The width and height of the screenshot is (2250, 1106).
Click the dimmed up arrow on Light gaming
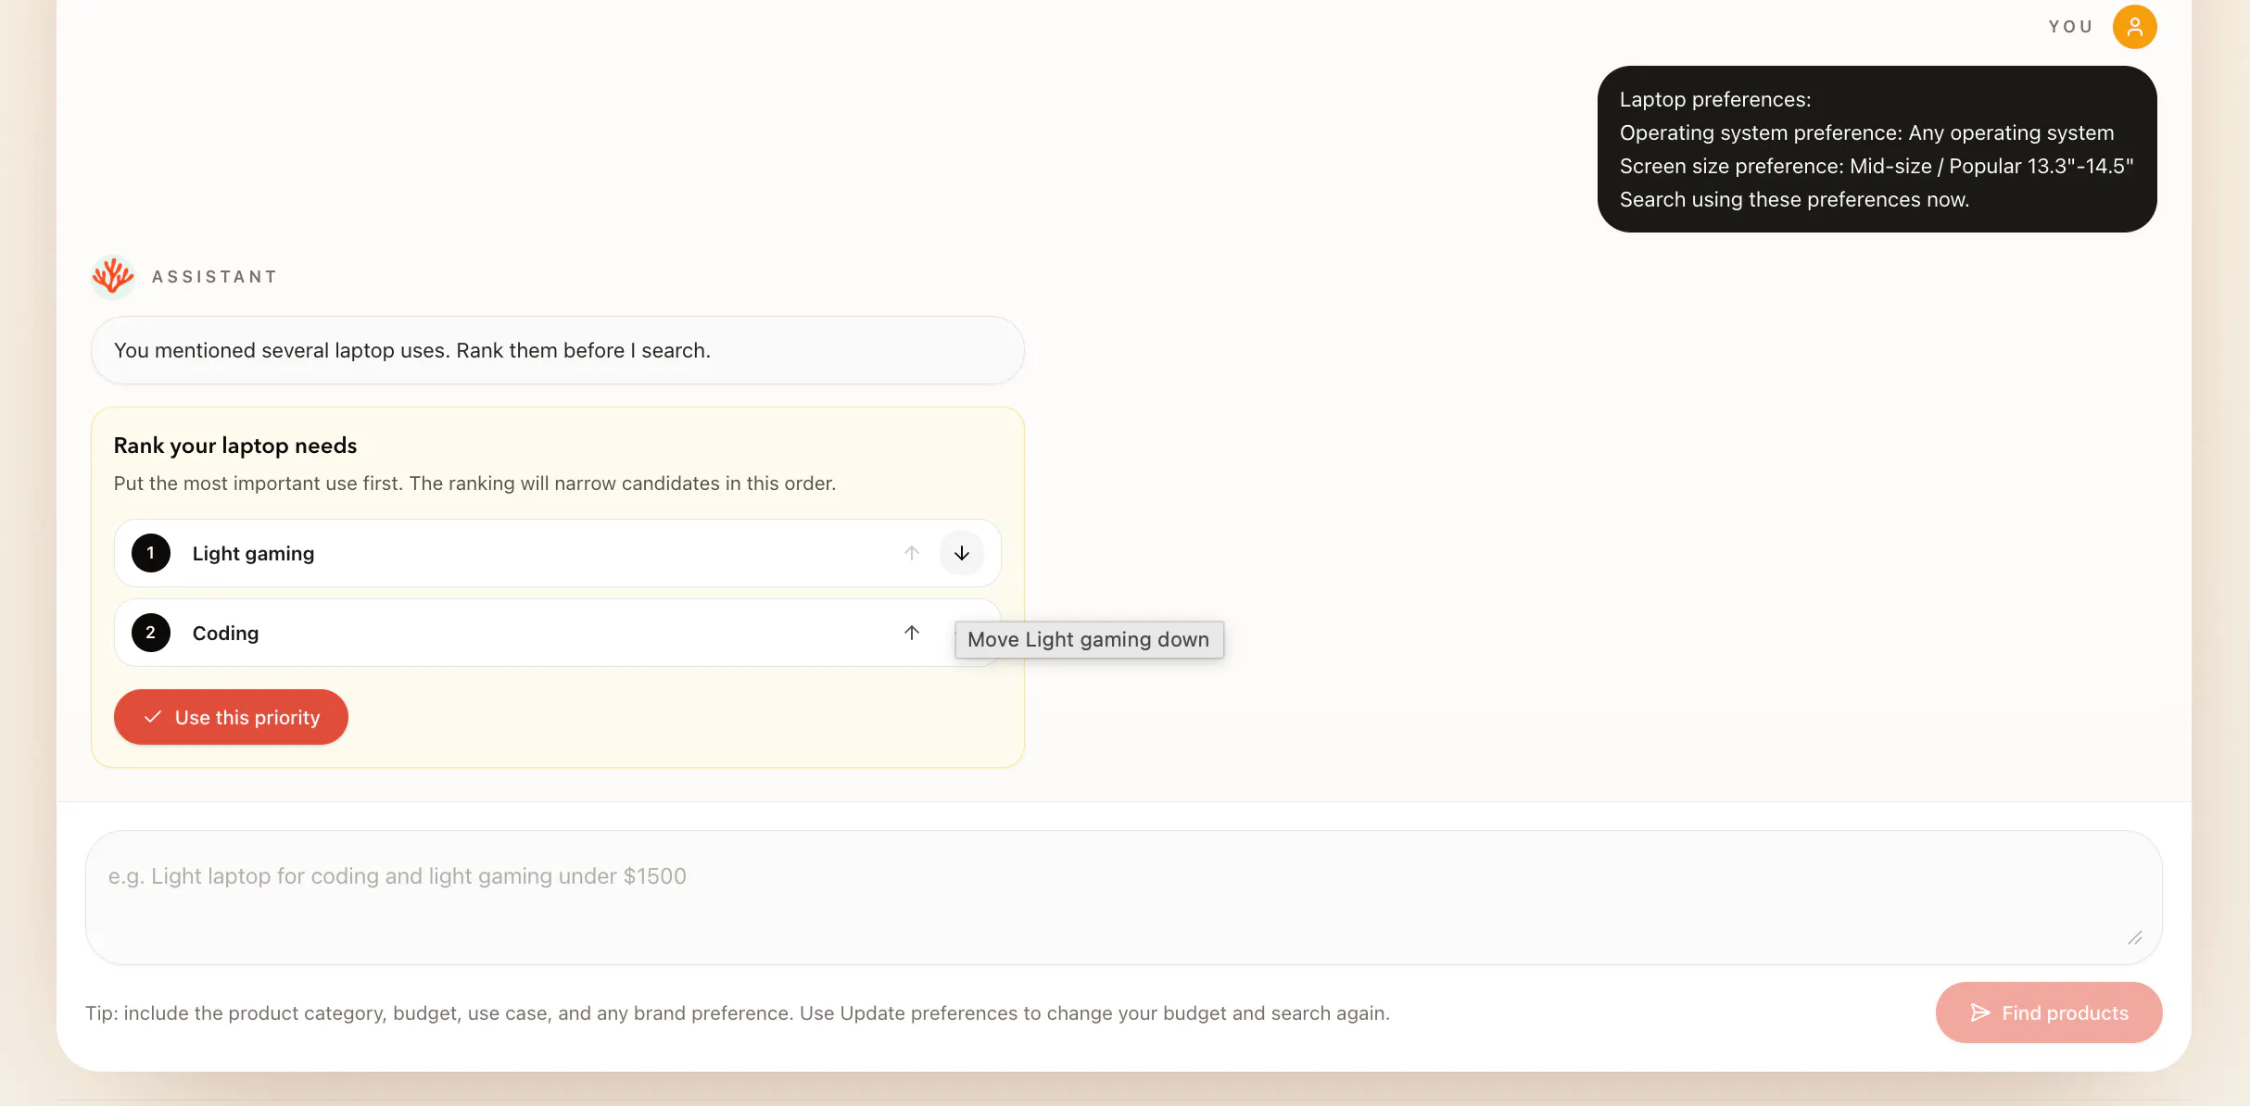(x=911, y=553)
